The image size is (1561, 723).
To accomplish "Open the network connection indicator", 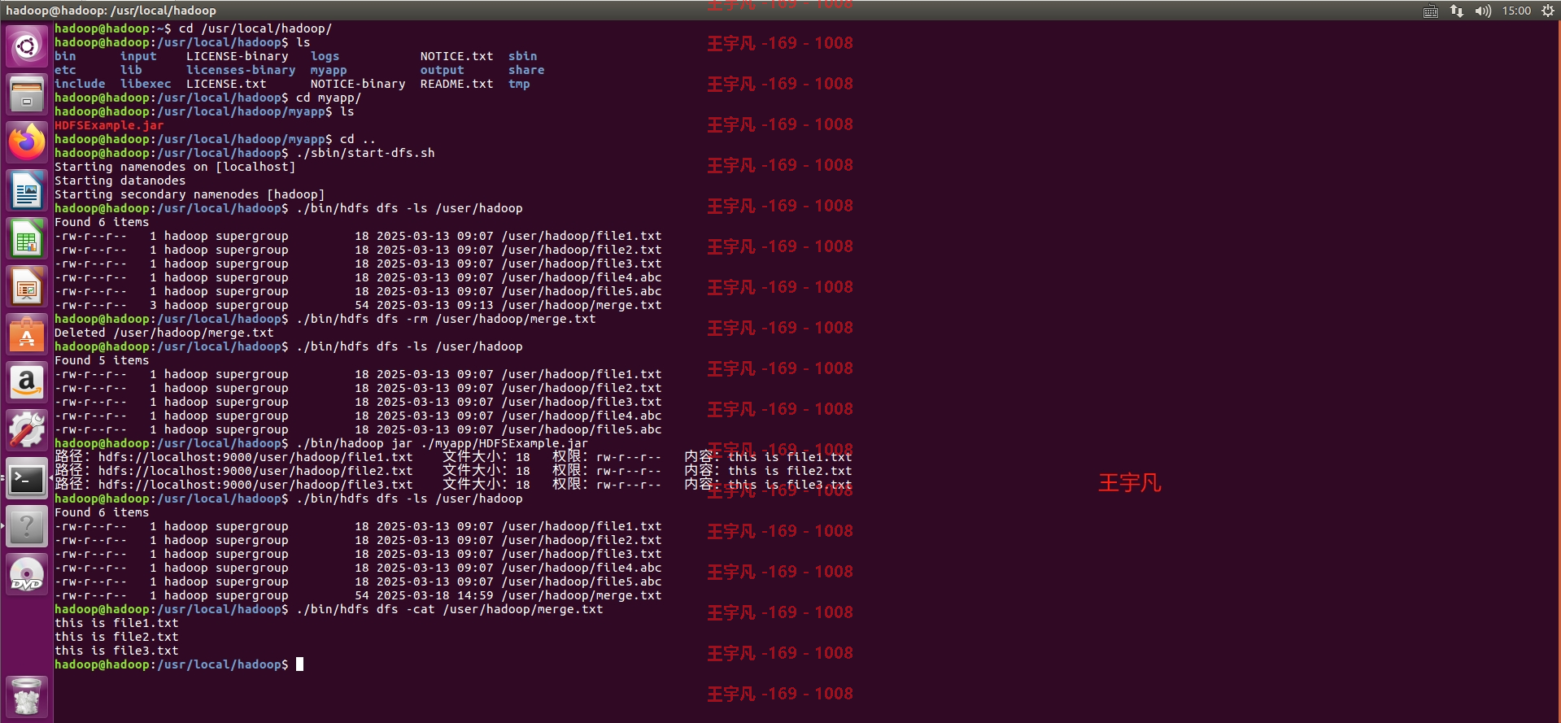I will tap(1457, 11).
